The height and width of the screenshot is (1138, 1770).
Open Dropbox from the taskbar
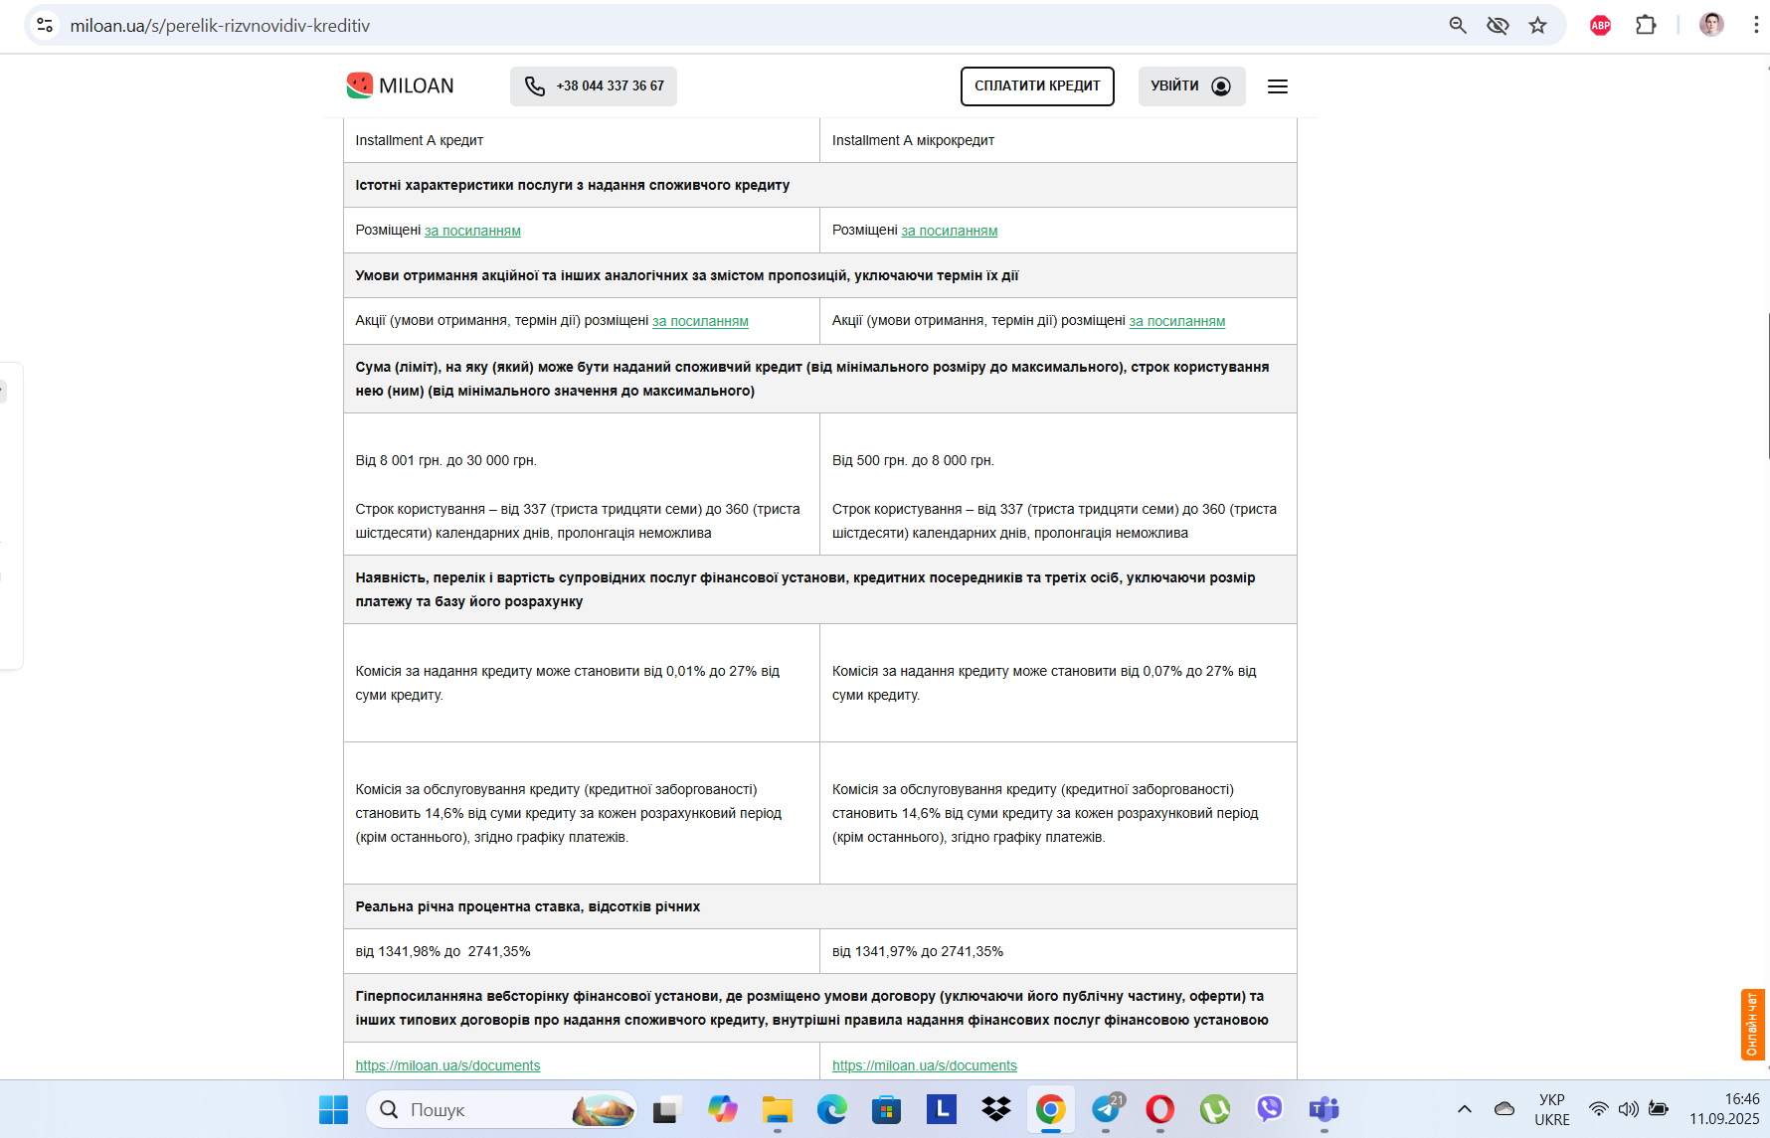995,1109
